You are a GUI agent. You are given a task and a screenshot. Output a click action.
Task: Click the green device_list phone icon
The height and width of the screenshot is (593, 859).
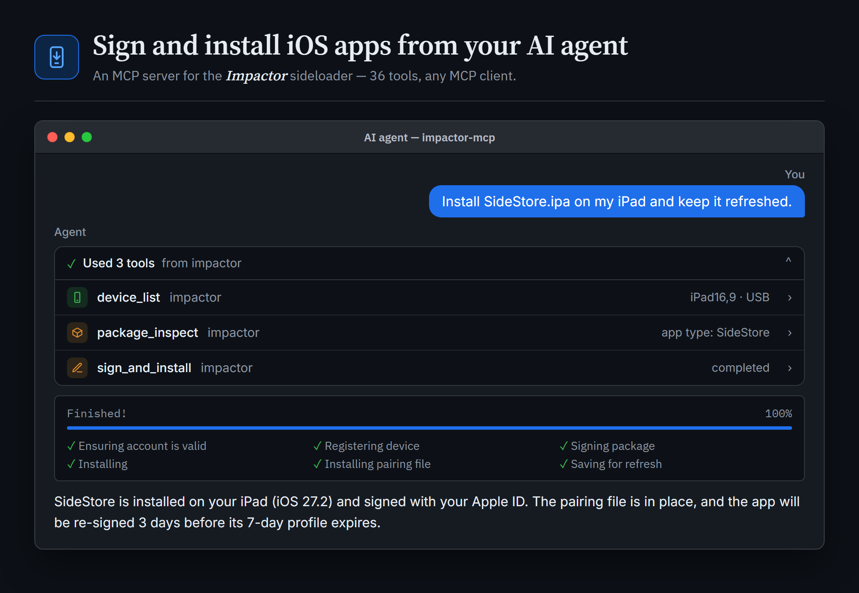pyautogui.click(x=77, y=297)
